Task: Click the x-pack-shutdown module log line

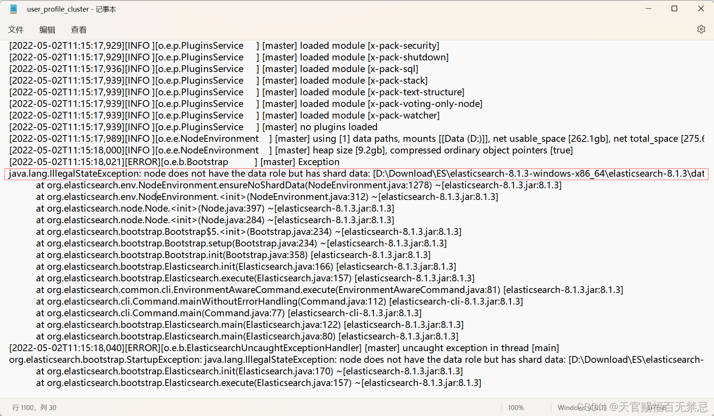Action: point(229,57)
